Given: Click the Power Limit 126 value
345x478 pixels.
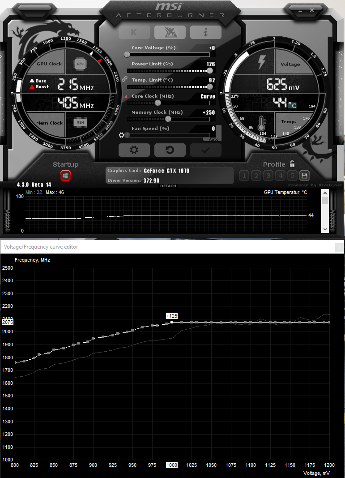Looking at the screenshot, I should coord(211,64).
